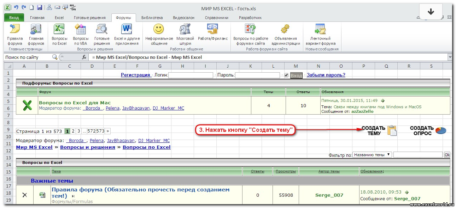Click the Undo arrow in quick access toolbar
This screenshot has width=456, height=208.
coord(16,7)
